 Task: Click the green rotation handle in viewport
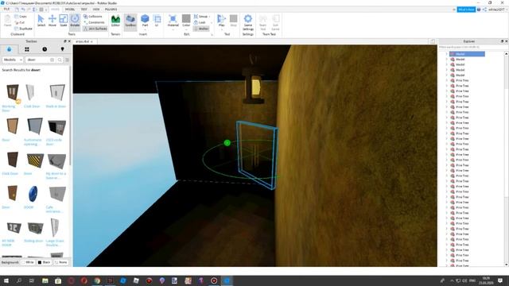[x=227, y=143]
